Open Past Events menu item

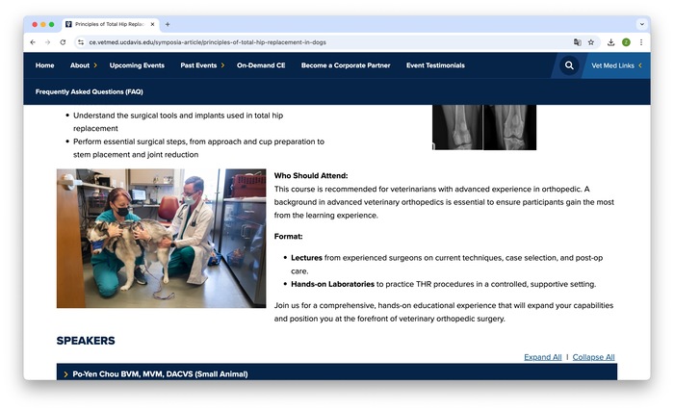[198, 65]
